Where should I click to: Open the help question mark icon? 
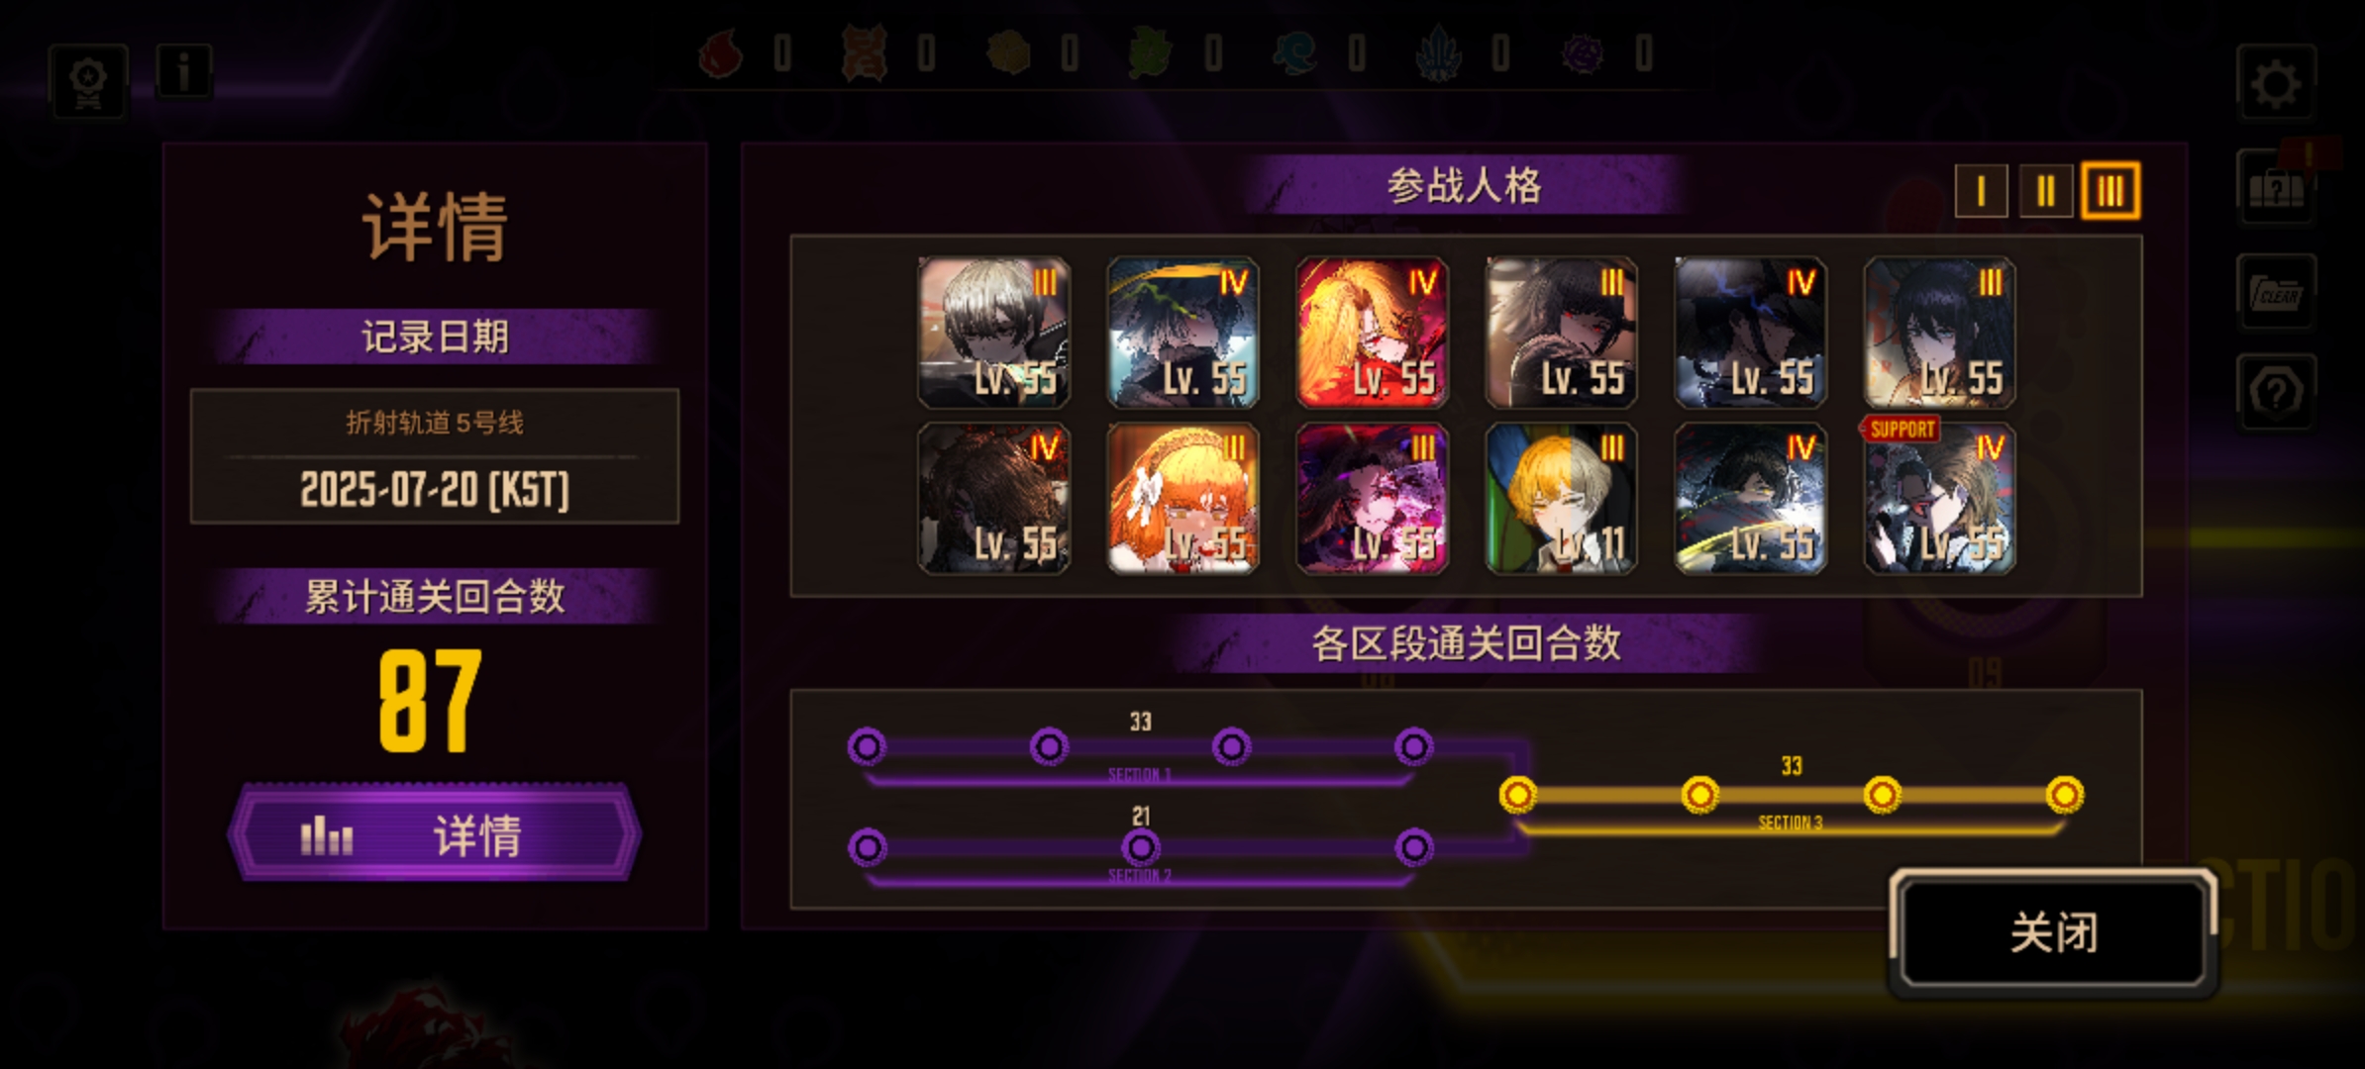tap(2275, 392)
